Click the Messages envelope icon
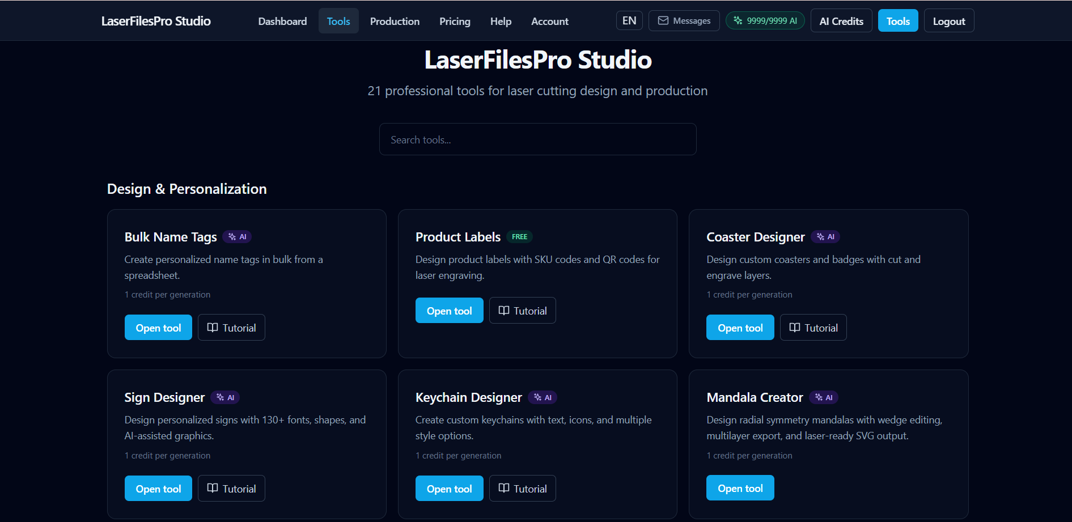Screen dimensions: 1072x522 point(663,20)
